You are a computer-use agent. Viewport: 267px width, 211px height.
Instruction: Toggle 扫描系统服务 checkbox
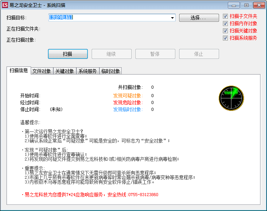tap(225, 38)
